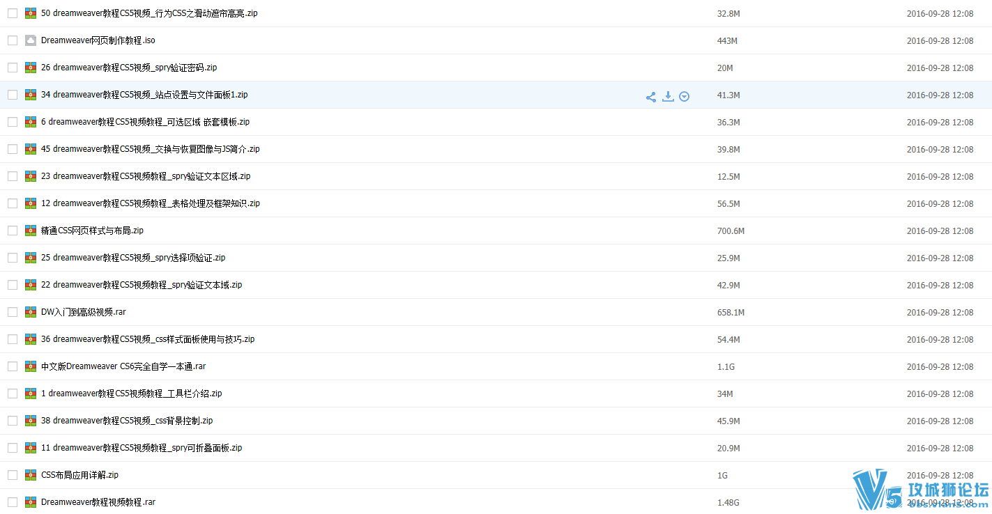Open file 38 dreamweaver教程CS5视频_css背景控制.zip

tap(127, 421)
